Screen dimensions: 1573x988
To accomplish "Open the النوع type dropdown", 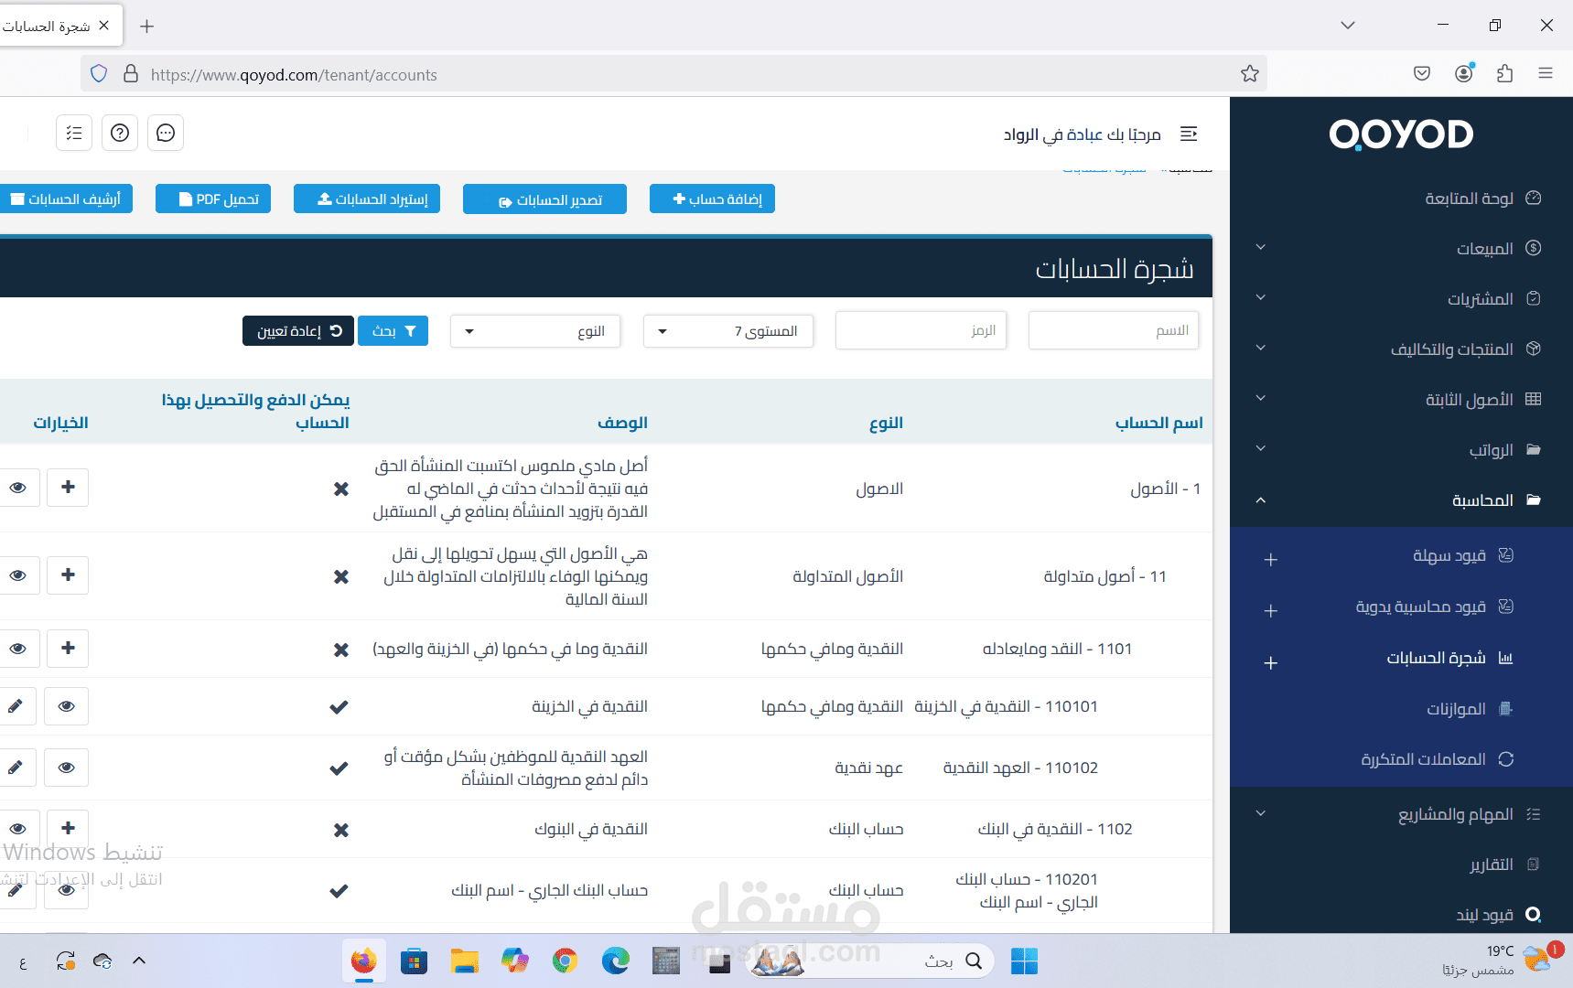I will [534, 331].
